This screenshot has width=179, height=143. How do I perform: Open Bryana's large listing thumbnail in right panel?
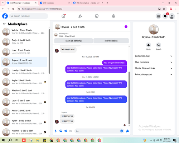(x=154, y=29)
